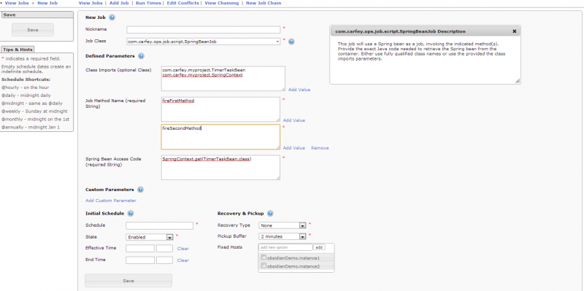This screenshot has width=584, height=291.
Task: Click End Time date field
Action: click(140, 260)
